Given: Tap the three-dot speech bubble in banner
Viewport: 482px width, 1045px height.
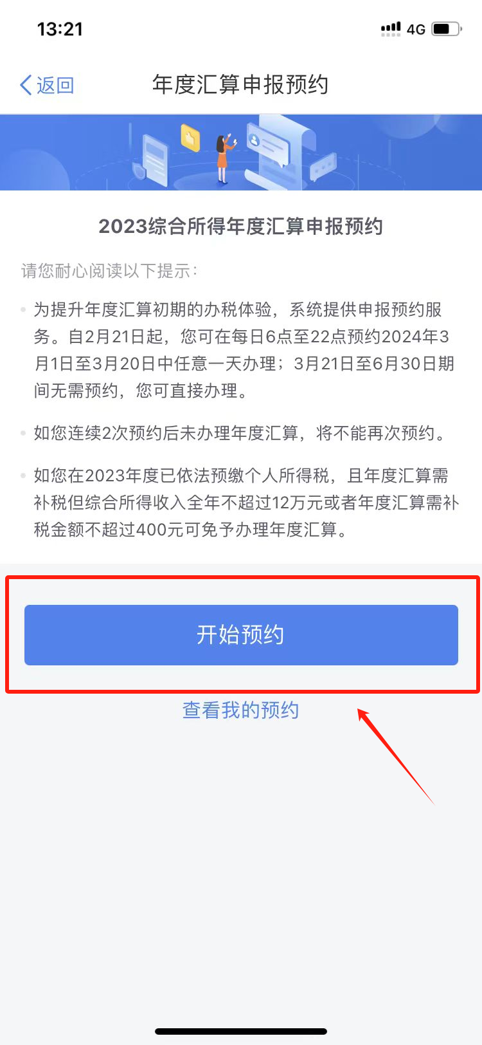Looking at the screenshot, I should click(x=323, y=167).
